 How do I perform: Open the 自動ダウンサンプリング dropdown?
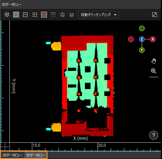click(x=98, y=15)
